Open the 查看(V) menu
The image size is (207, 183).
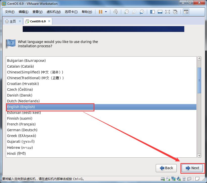click(38, 12)
